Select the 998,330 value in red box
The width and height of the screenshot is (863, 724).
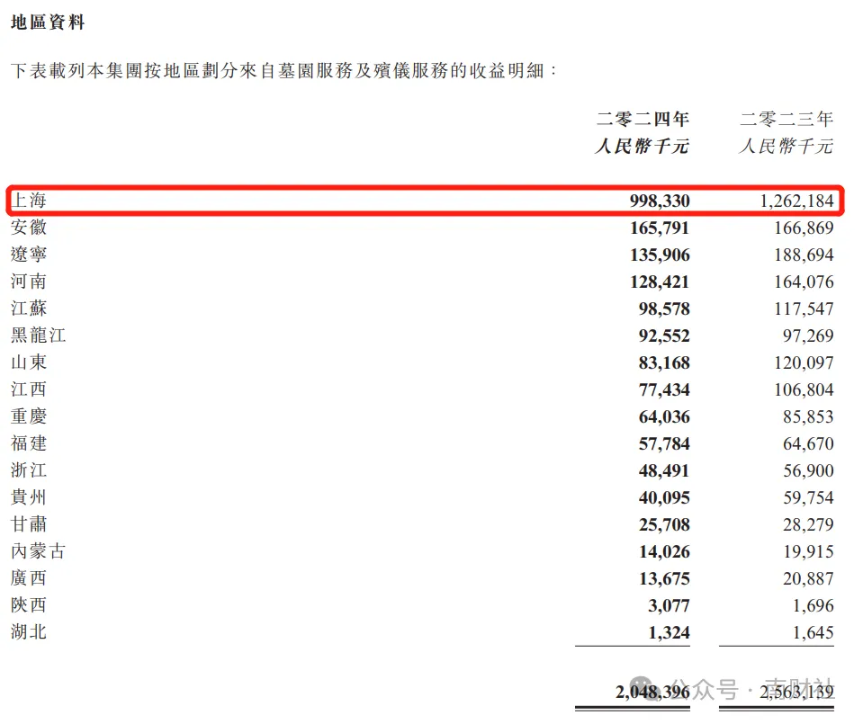pyautogui.click(x=658, y=201)
